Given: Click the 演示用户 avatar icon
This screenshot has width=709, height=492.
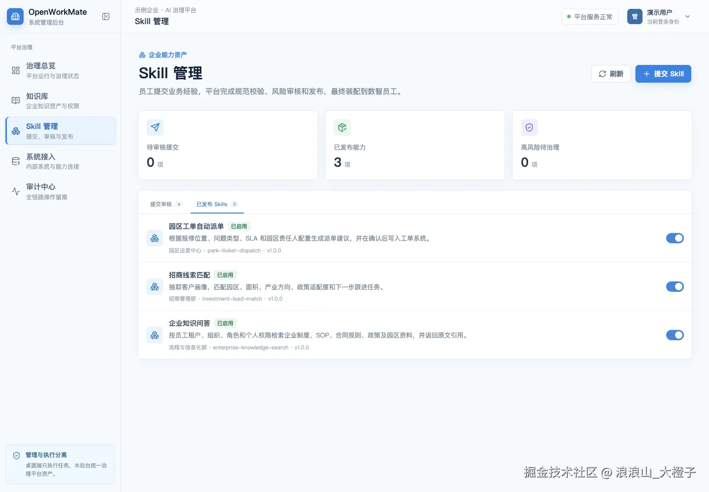Looking at the screenshot, I should click(x=635, y=17).
